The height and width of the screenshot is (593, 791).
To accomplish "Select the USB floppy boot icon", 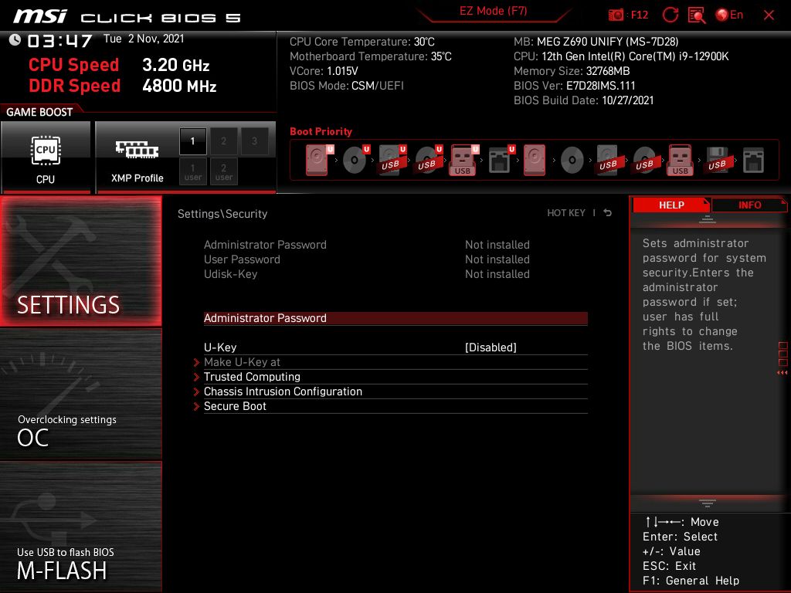I will pos(717,160).
